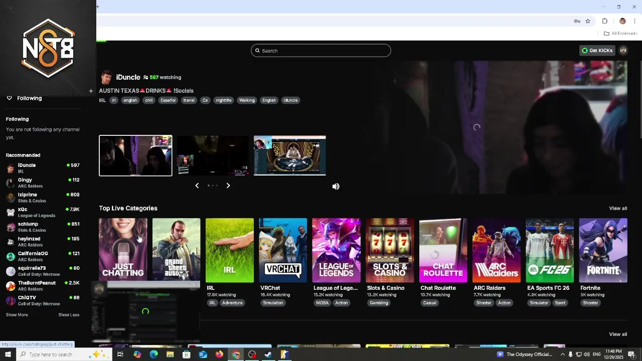Open a new browser tab
The width and height of the screenshot is (642, 361).
(97, 7)
